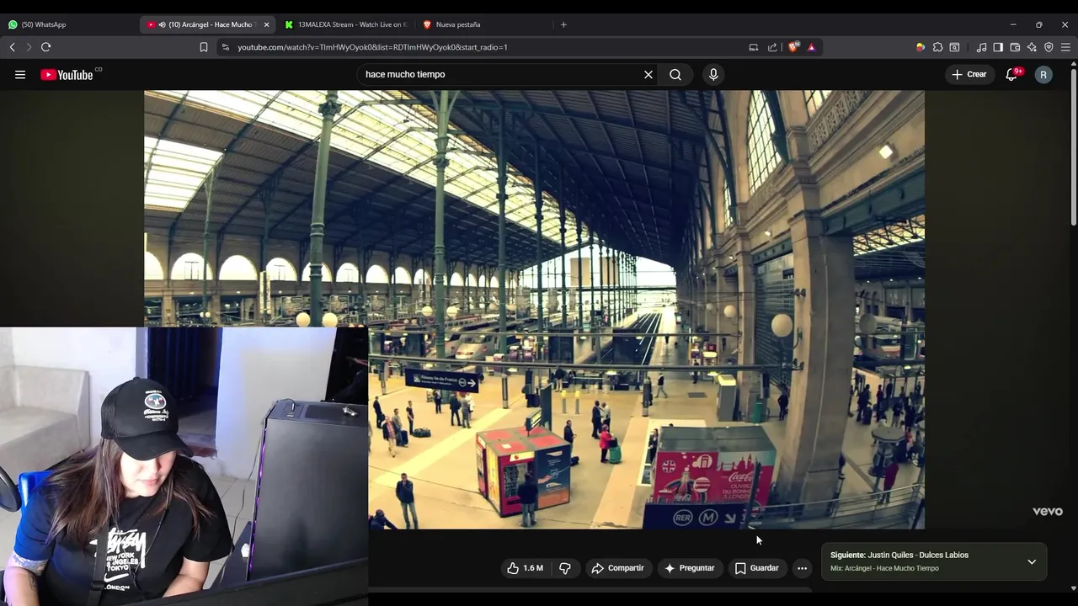Go to the YouTube home logo
The image size is (1078, 606).
[x=67, y=74]
